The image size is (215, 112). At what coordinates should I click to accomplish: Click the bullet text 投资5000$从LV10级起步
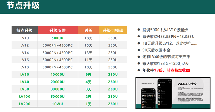pos(165,30)
